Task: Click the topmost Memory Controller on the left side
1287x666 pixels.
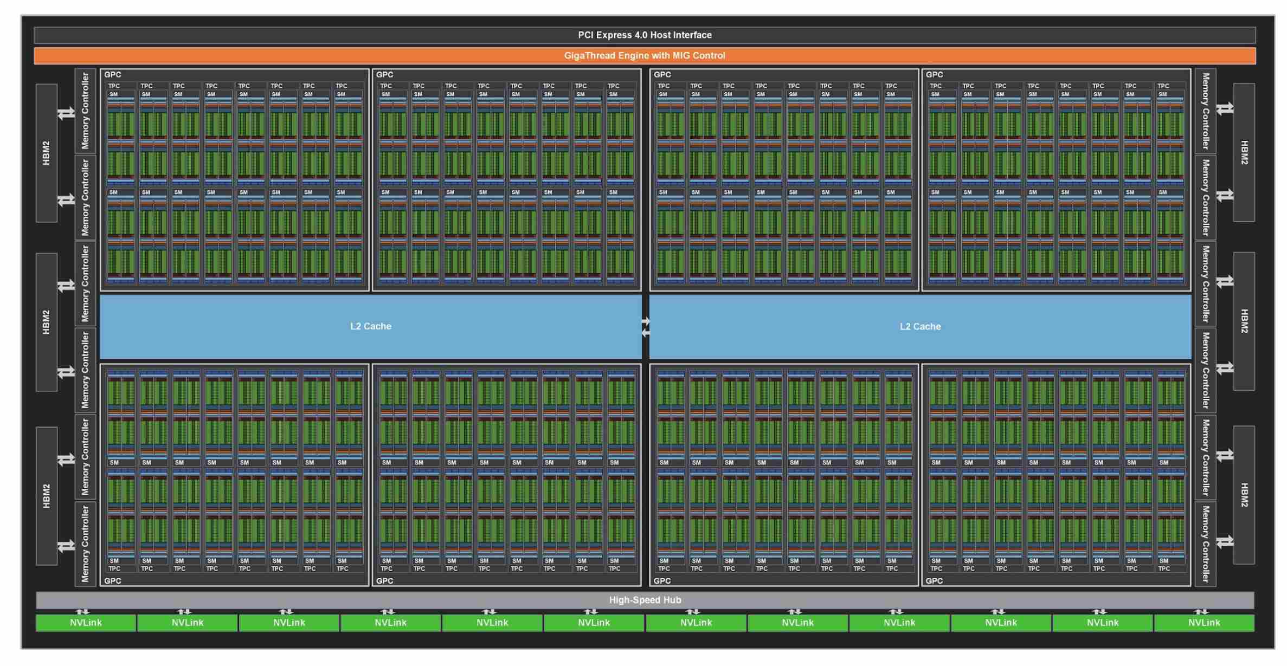Action: 85,111
